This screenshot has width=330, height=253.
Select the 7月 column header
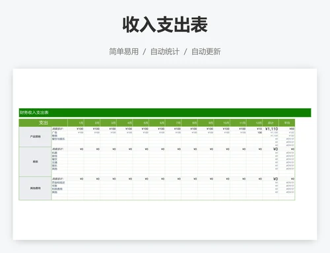point(174,123)
